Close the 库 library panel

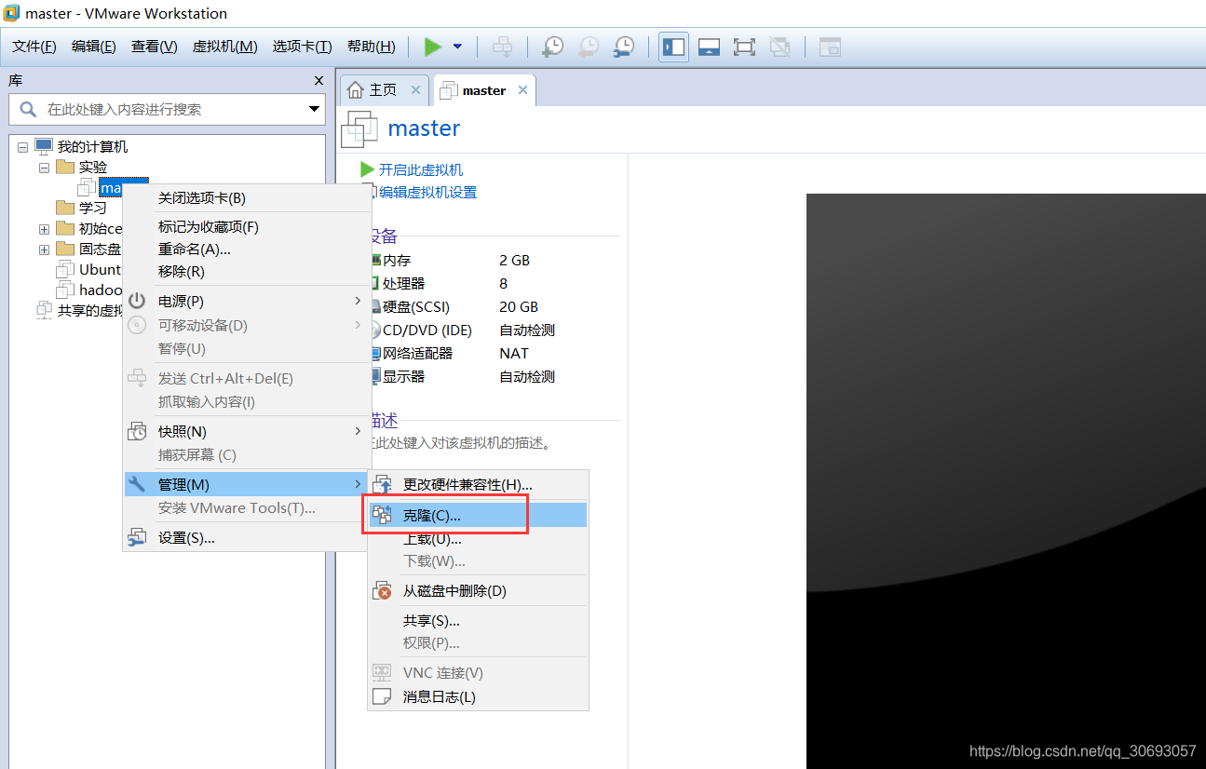[x=318, y=81]
